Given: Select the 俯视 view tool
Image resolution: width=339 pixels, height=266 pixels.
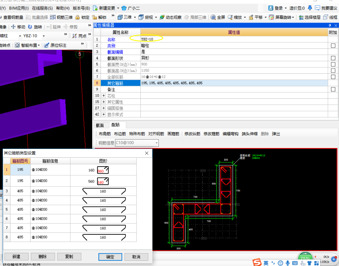Looking at the screenshot, I should [x=146, y=17].
